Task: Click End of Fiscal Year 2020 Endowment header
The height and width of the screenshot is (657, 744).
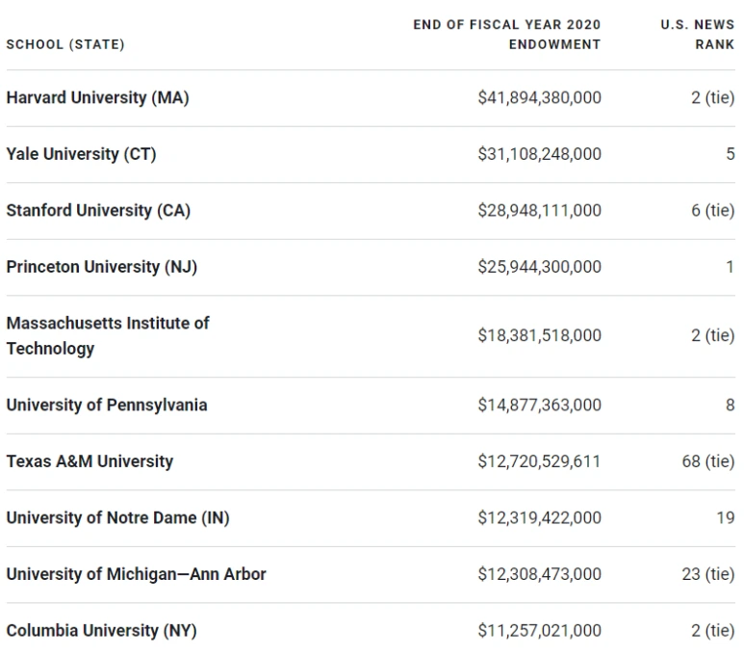Action: click(x=506, y=35)
